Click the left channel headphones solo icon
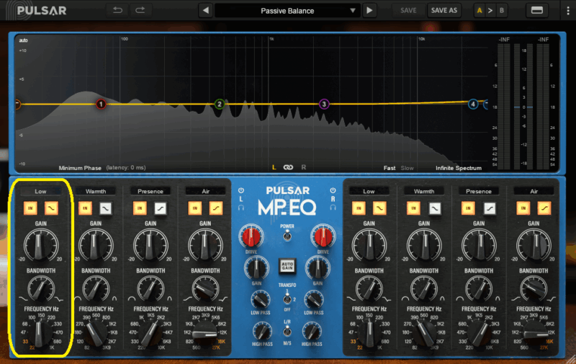The height and width of the screenshot is (364, 576). [241, 208]
